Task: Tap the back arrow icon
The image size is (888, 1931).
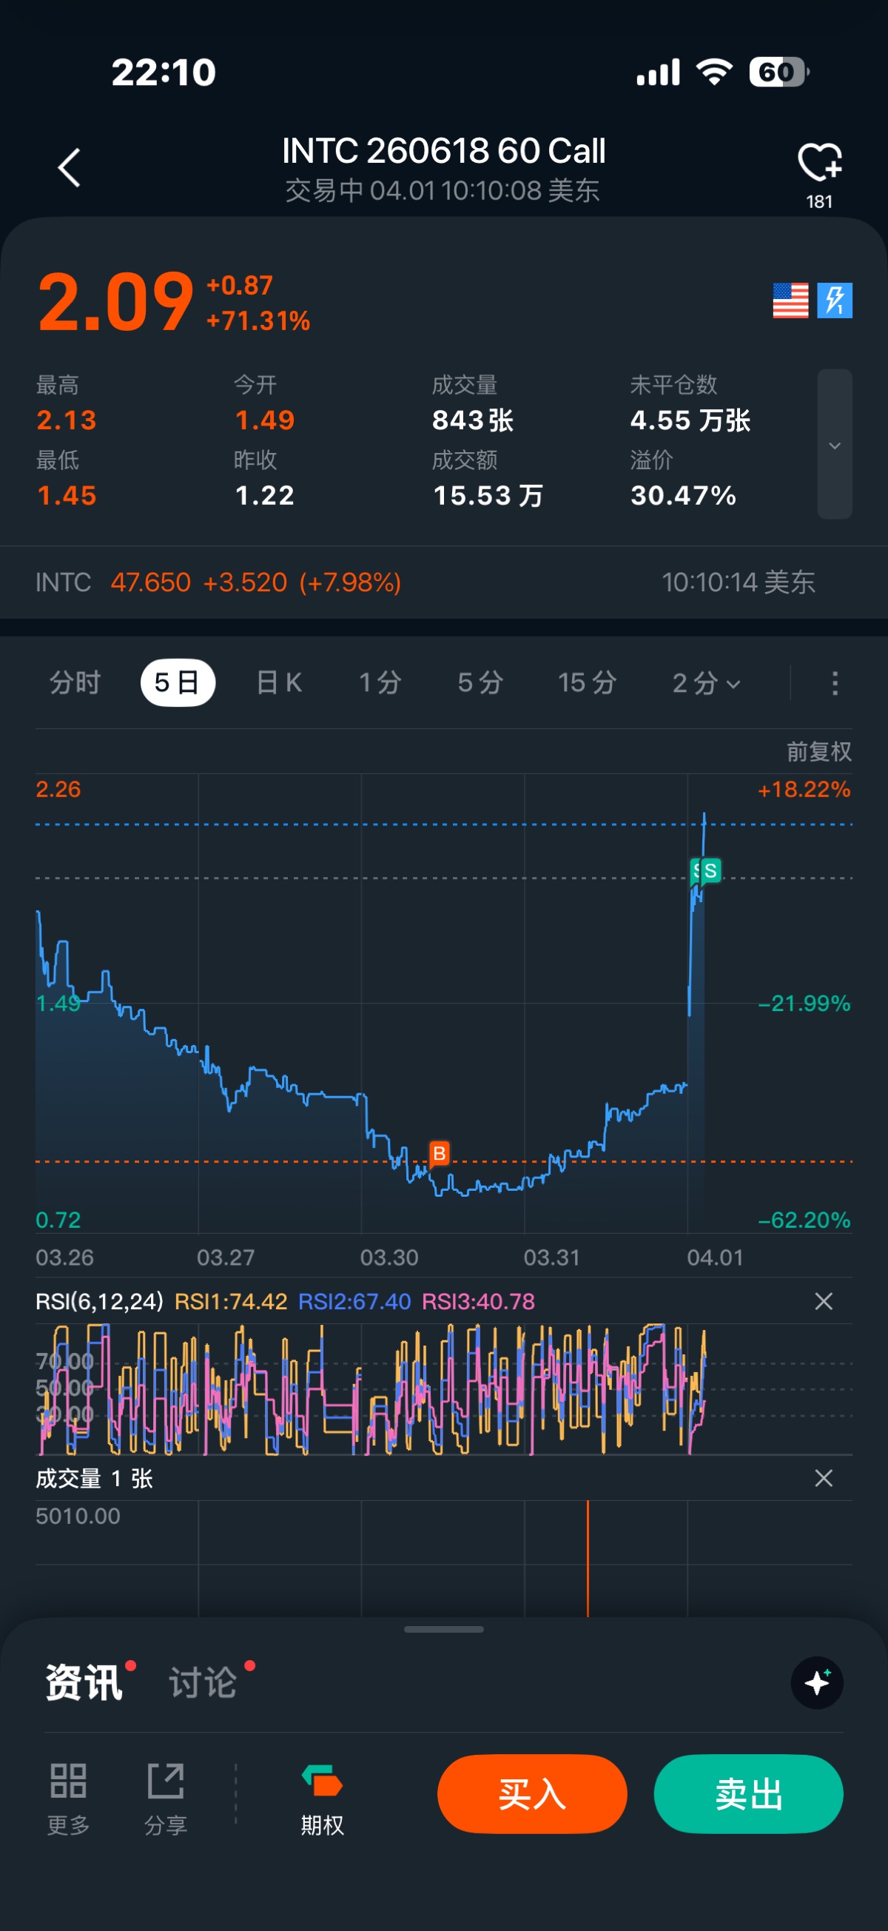Action: pos(69,167)
